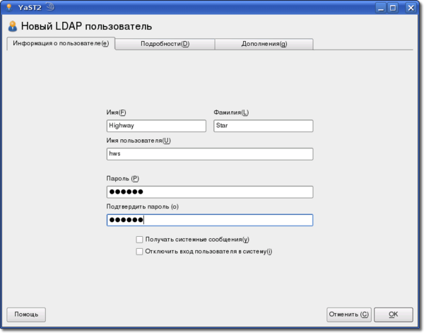Enable receiving system messages checkbox

tap(140, 240)
